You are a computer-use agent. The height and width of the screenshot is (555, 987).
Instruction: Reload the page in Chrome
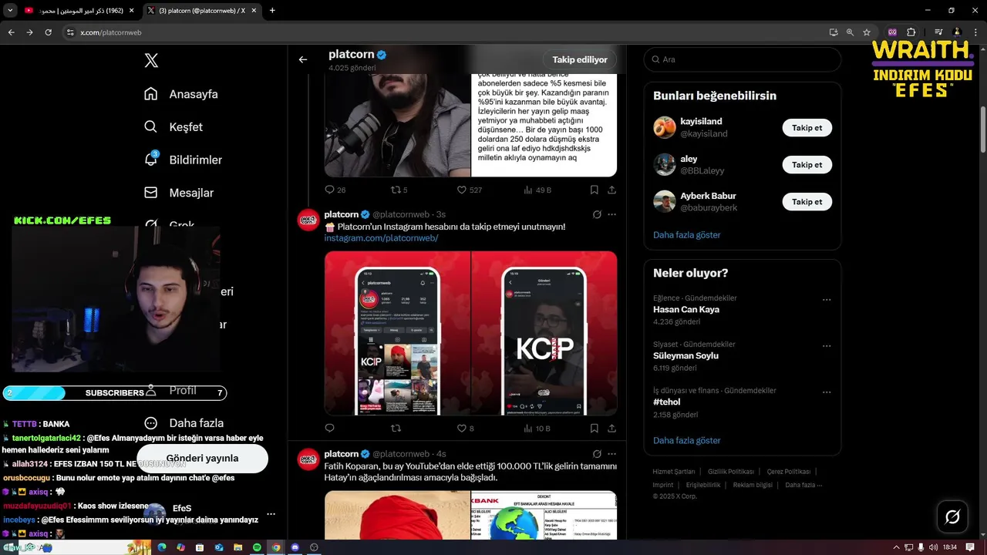[x=48, y=32]
